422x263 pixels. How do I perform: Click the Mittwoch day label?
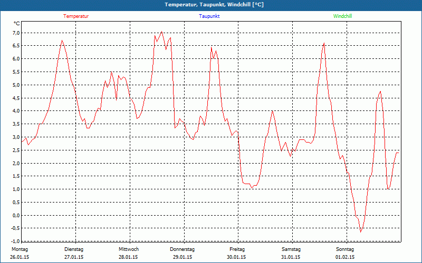coord(129,249)
